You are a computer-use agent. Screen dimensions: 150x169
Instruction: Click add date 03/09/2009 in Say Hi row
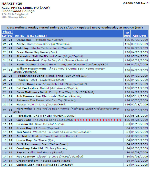pyautogui.click(x=139, y=152)
